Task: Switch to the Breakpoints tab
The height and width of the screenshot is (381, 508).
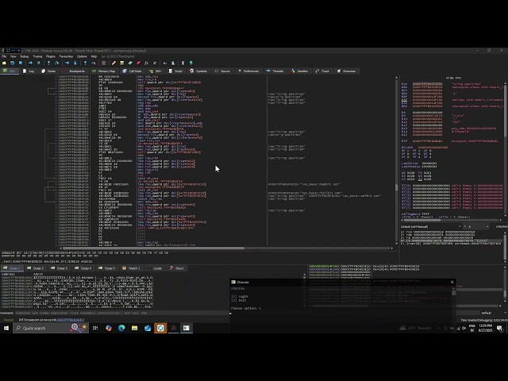Action: (74, 71)
